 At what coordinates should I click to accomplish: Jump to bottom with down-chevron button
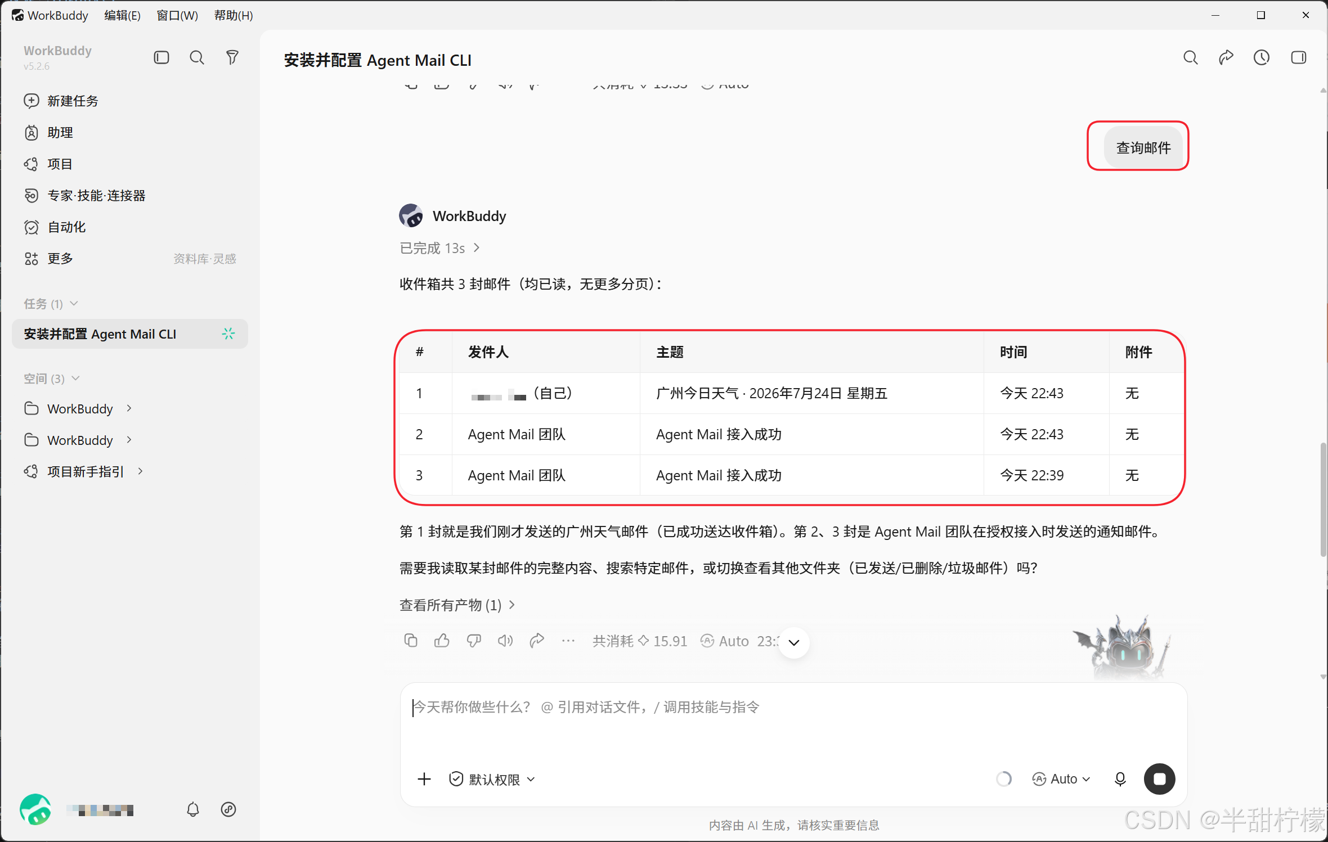click(x=794, y=643)
